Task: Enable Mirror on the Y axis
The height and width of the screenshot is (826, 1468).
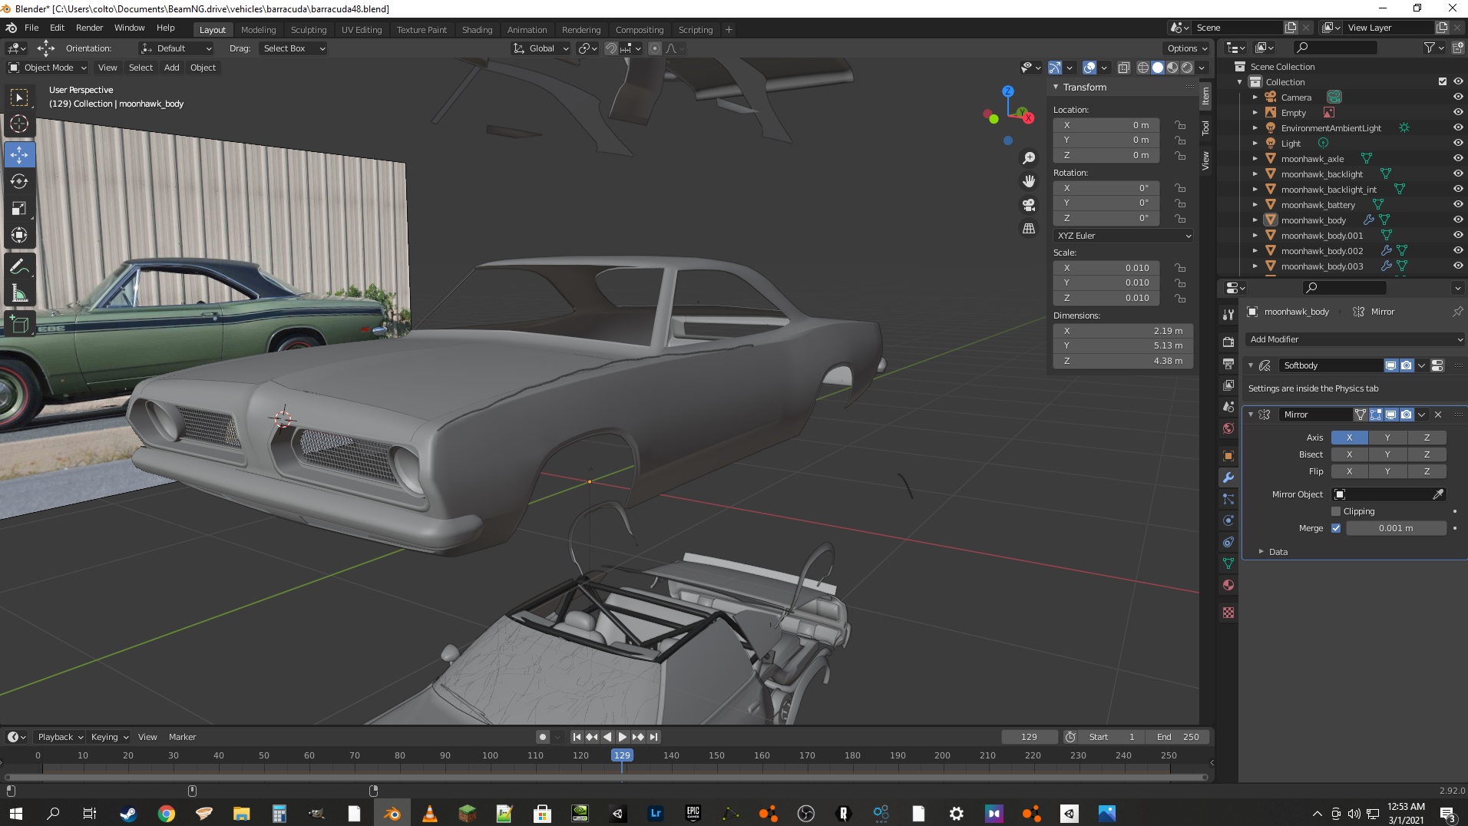Action: point(1387,438)
